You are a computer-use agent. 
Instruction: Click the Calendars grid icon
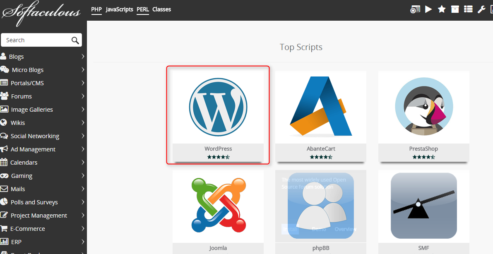[x=4, y=162]
